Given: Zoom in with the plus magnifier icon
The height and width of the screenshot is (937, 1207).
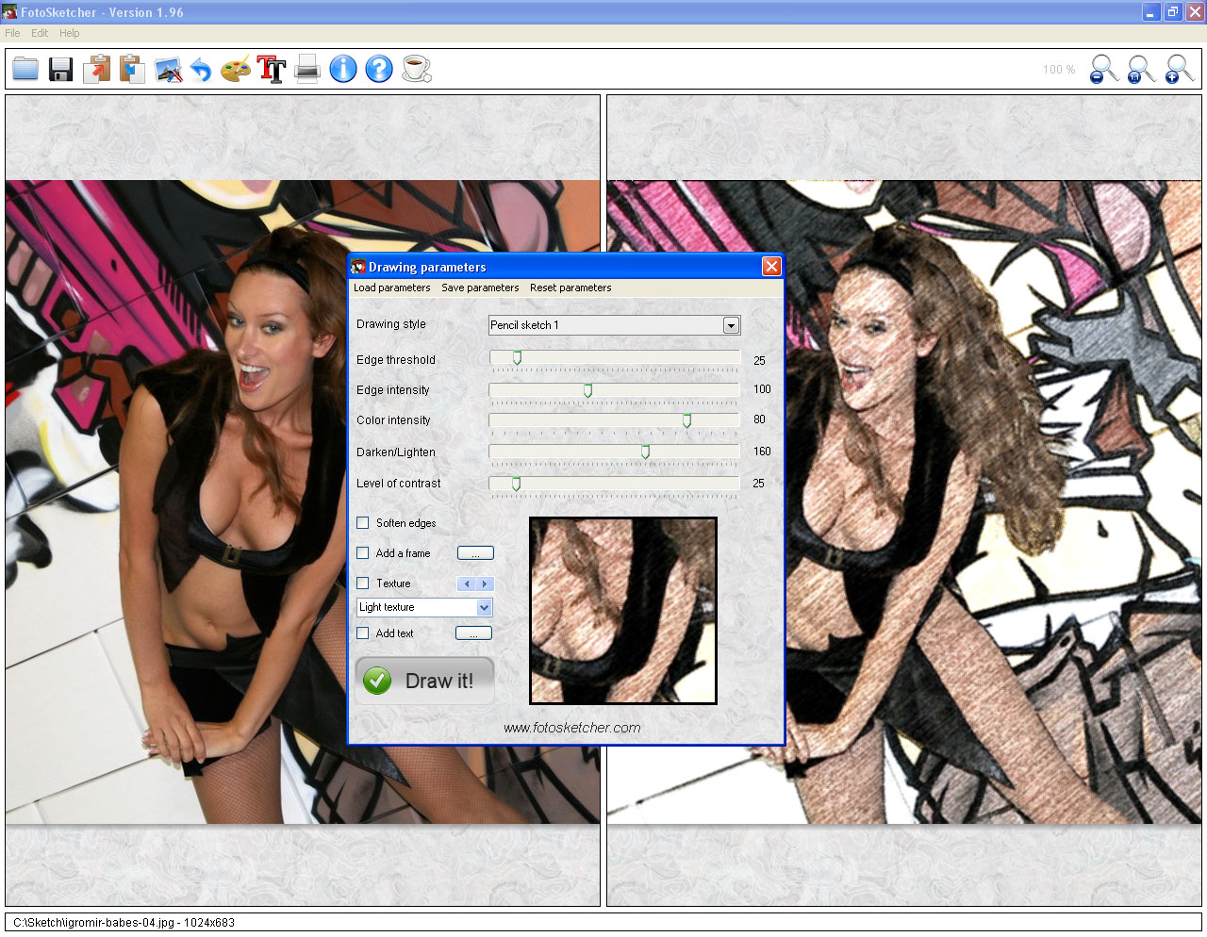Looking at the screenshot, I should click(x=1179, y=69).
